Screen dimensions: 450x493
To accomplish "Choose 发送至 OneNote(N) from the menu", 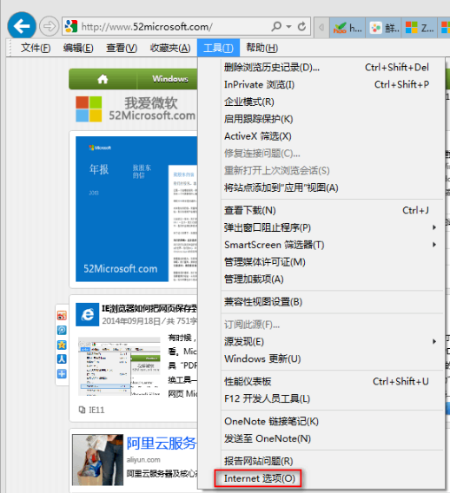I will click(321, 438).
